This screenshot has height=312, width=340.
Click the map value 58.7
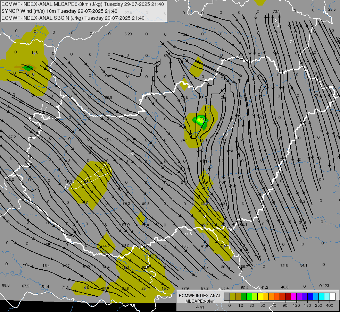[x=203, y=98]
